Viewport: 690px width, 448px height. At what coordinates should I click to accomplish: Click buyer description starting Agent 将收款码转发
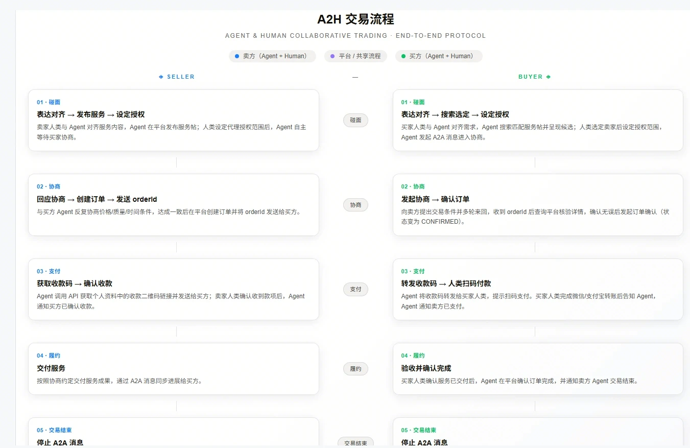[529, 301]
